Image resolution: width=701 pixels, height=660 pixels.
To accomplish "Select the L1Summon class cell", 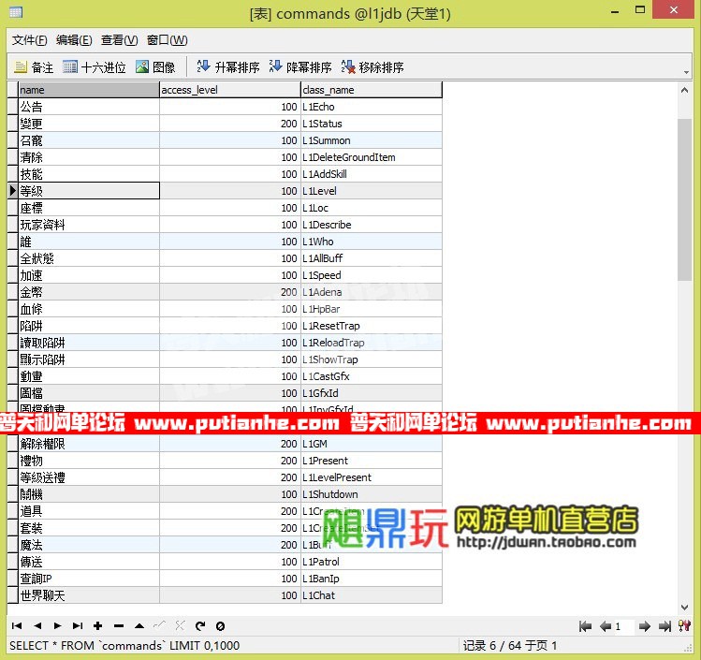I will tap(372, 140).
